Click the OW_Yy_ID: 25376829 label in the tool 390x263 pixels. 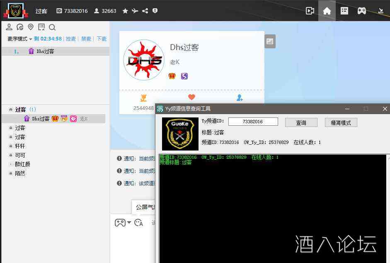point(266,142)
